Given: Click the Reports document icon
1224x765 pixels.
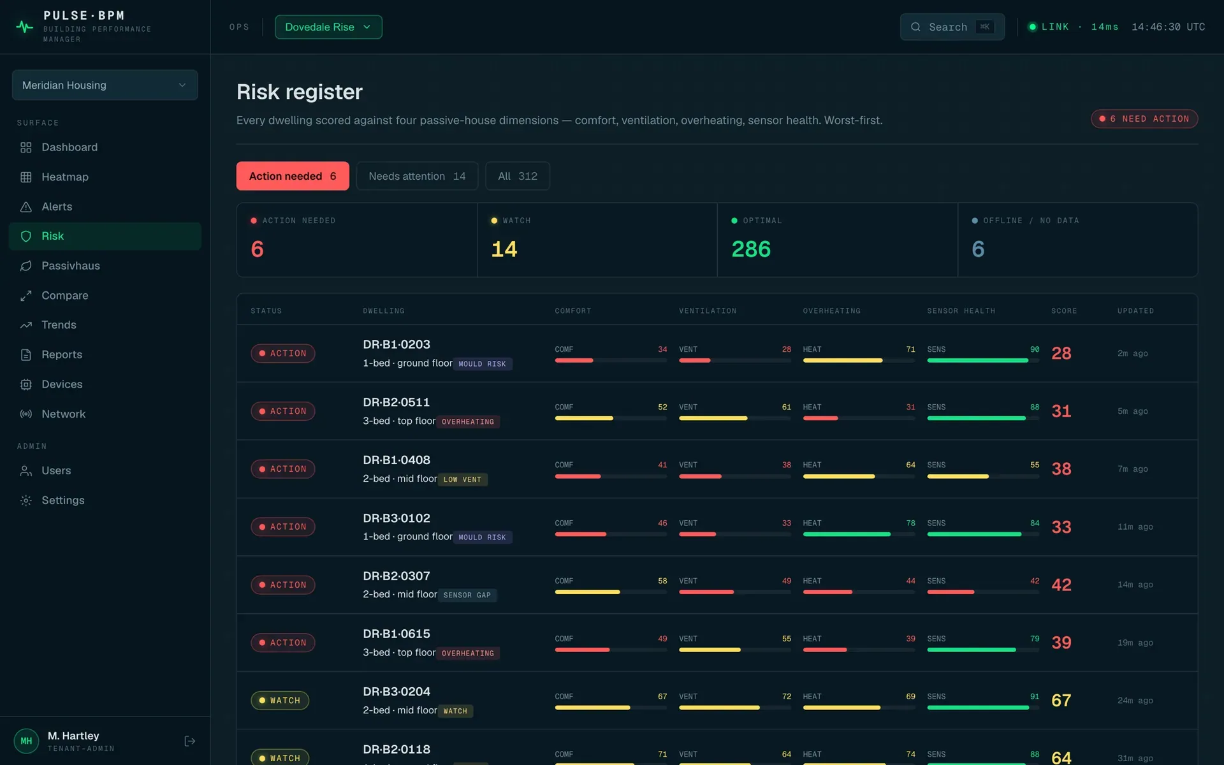Looking at the screenshot, I should (x=25, y=354).
